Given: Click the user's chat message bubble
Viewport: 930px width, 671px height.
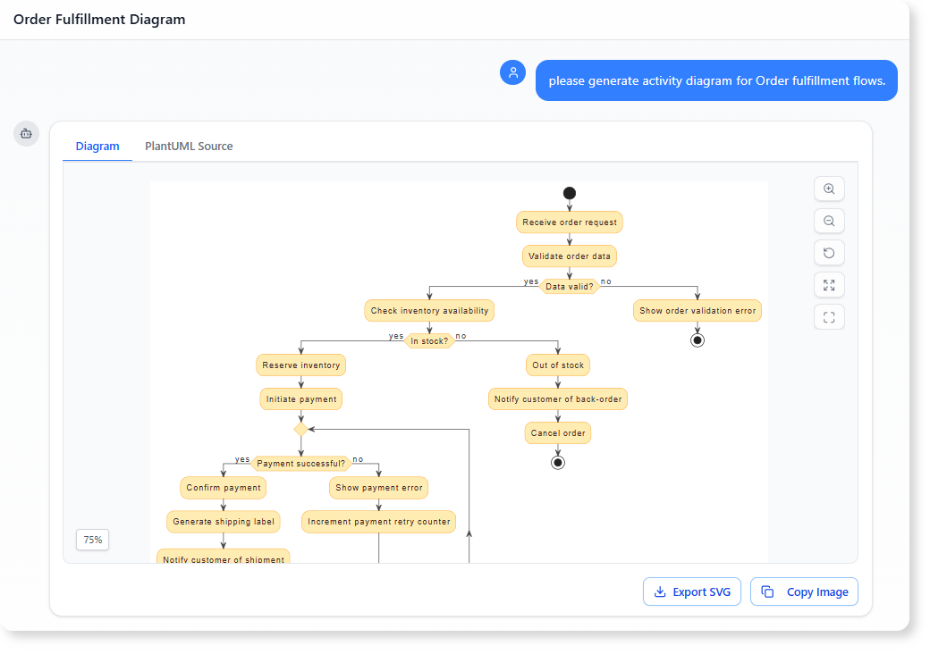Looking at the screenshot, I should click(x=715, y=80).
